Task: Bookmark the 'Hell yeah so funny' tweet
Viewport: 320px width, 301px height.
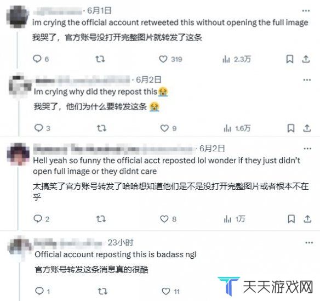Action: tap(291, 219)
